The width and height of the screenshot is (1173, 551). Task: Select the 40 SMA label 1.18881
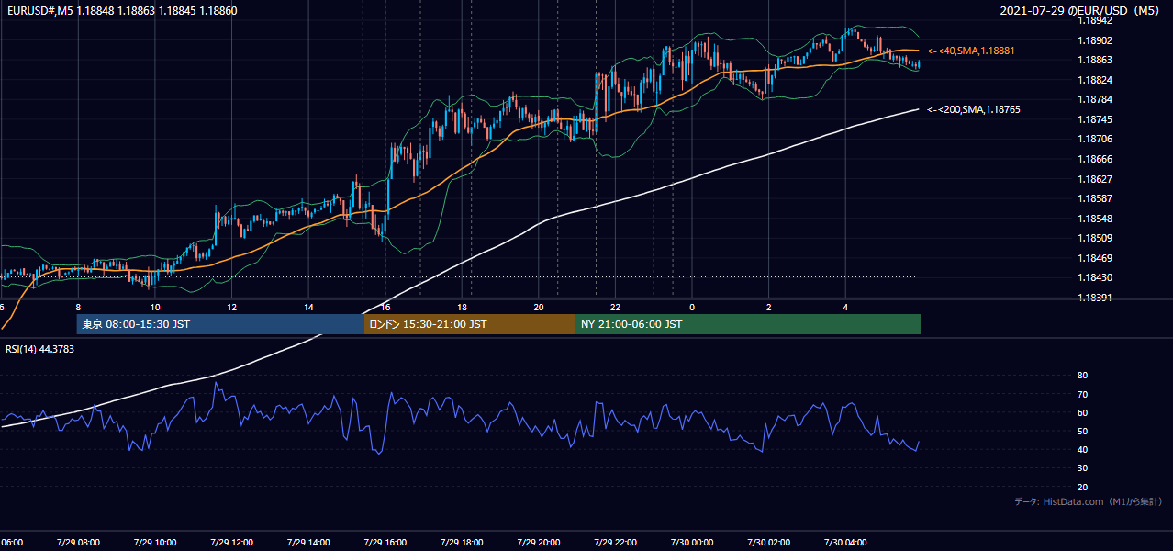(x=971, y=51)
